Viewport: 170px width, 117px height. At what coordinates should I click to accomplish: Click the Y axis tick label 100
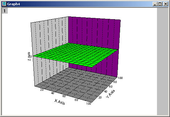120,78
